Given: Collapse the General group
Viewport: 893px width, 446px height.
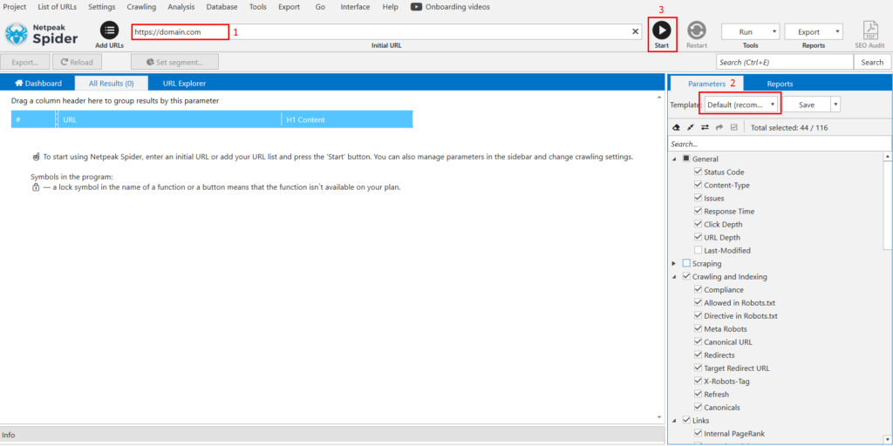Looking at the screenshot, I should 674,159.
